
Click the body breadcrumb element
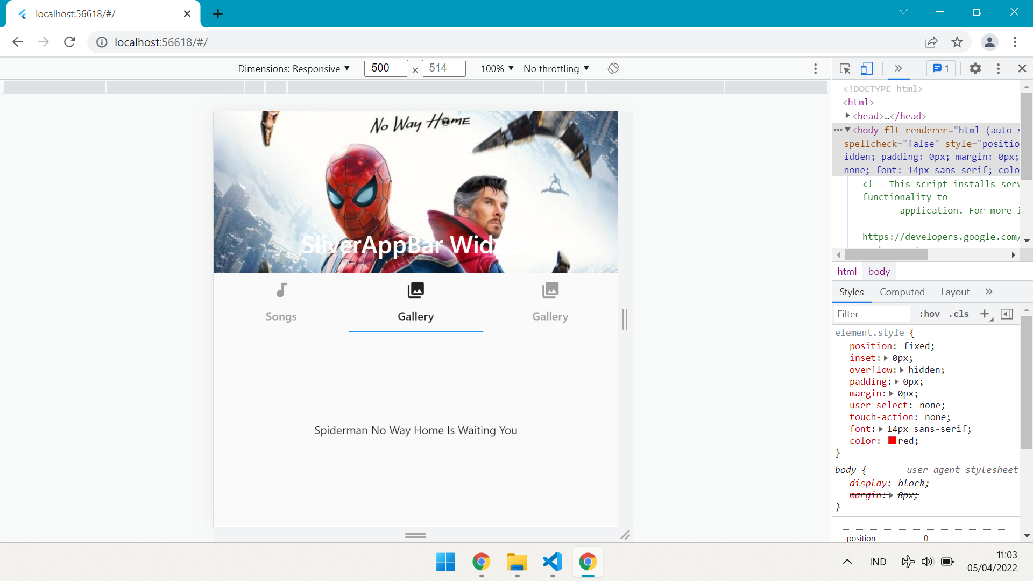(x=879, y=272)
